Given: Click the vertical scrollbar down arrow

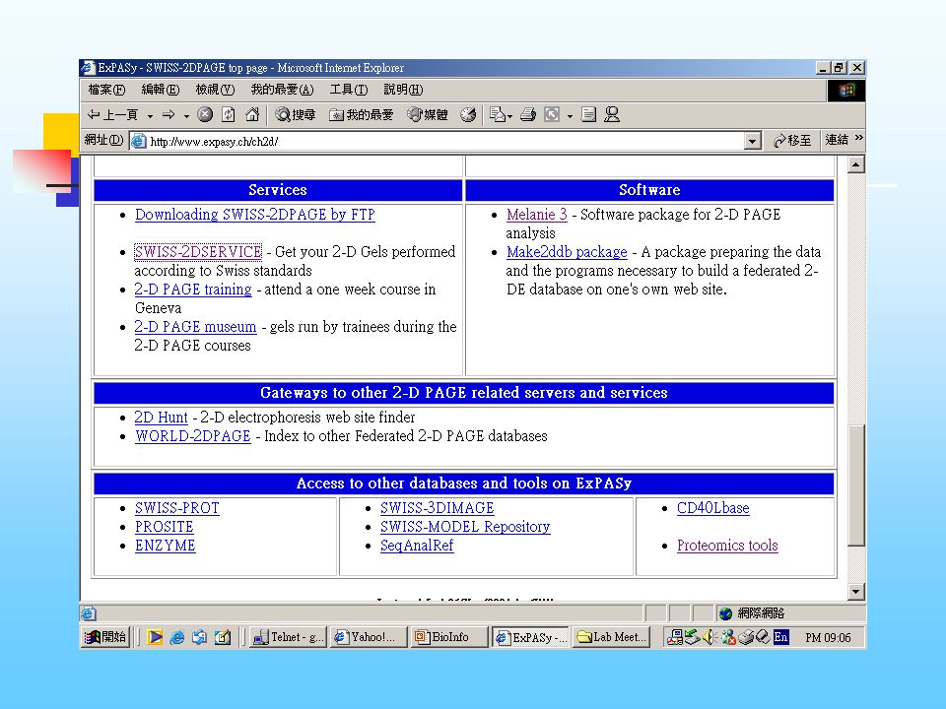Looking at the screenshot, I should coord(855,592).
